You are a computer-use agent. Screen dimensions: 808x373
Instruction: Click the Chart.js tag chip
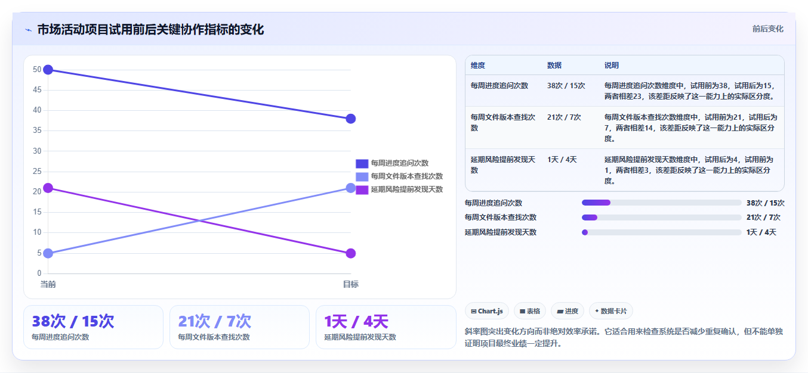[487, 311]
